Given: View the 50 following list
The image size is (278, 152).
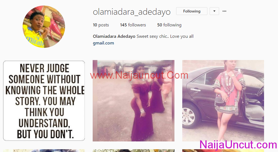Looking at the screenshot, I should 169,25.
